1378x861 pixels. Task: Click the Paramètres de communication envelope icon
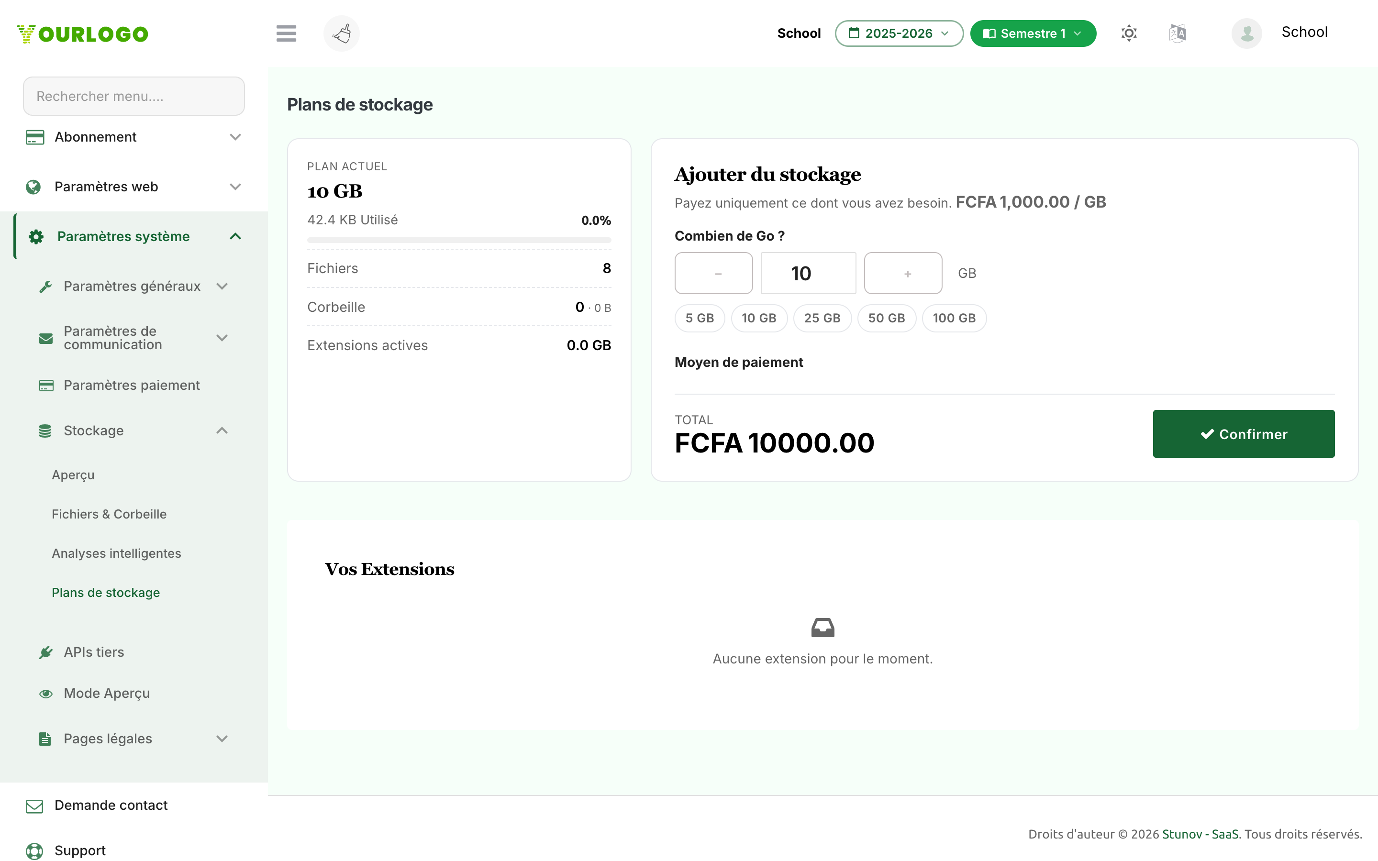pyautogui.click(x=45, y=338)
